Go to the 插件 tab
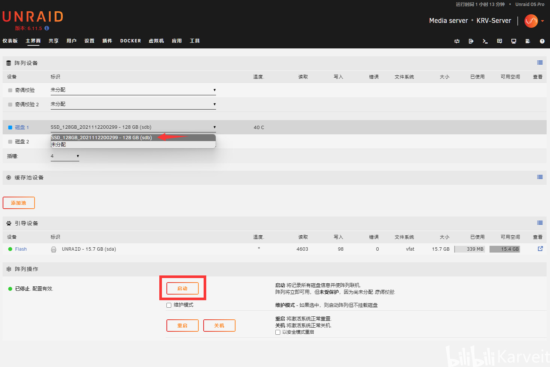 107,41
